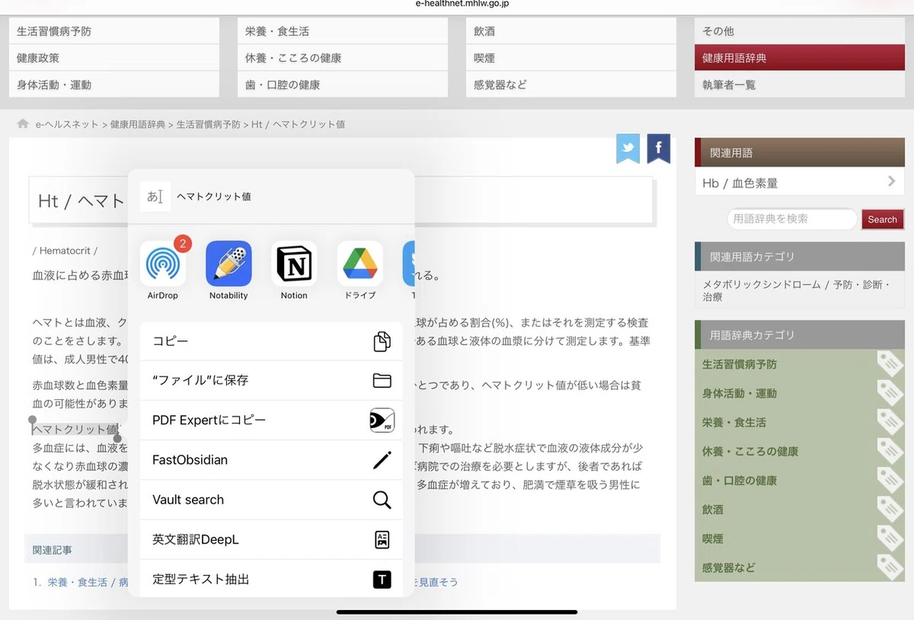
Task: Open 健康政策 top navigation item
Action: pyautogui.click(x=114, y=58)
